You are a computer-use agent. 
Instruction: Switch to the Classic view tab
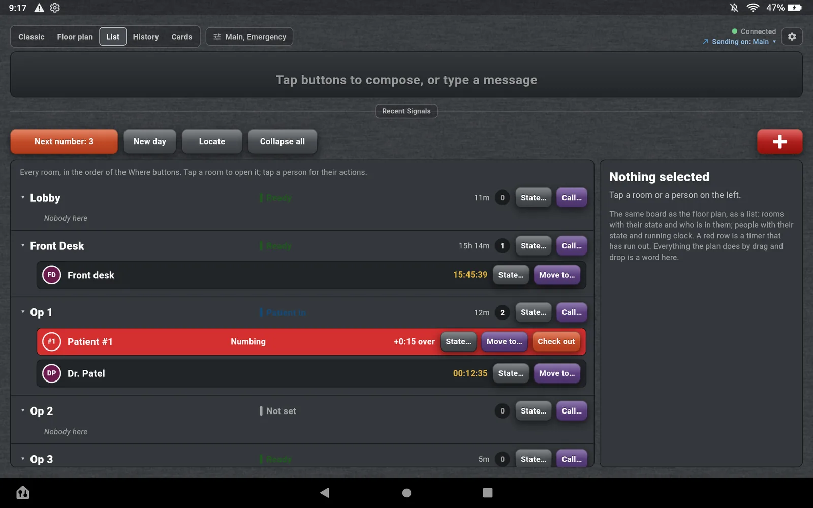[32, 37]
